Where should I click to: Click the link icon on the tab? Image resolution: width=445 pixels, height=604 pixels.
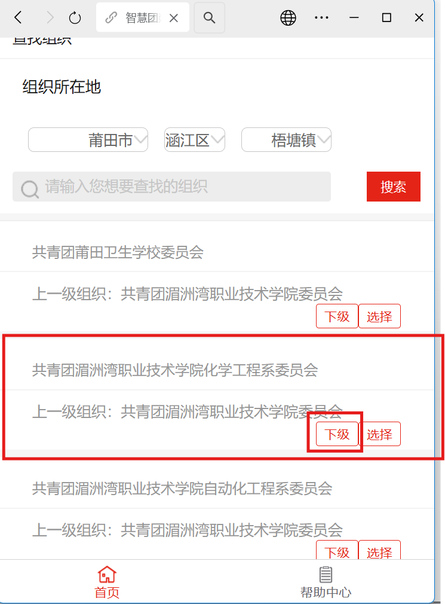tap(111, 17)
